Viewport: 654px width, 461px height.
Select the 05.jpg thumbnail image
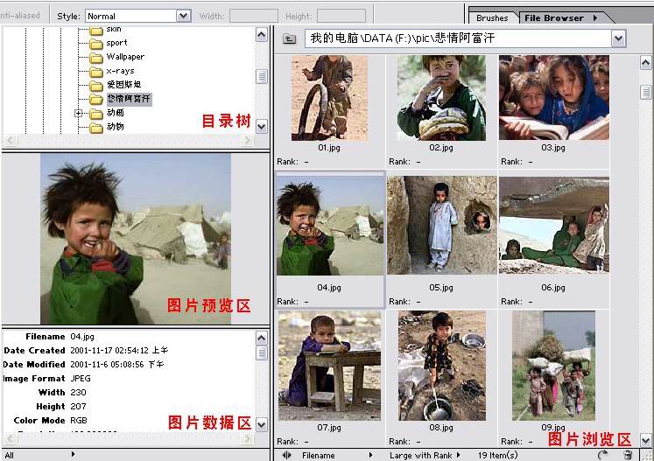tap(442, 225)
